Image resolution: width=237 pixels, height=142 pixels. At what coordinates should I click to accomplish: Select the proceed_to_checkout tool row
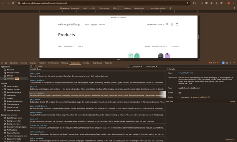pyautogui.click(x=97, y=127)
